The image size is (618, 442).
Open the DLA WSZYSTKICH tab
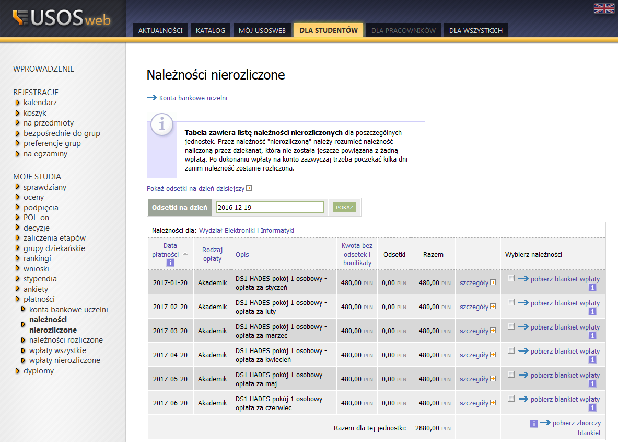coord(476,30)
